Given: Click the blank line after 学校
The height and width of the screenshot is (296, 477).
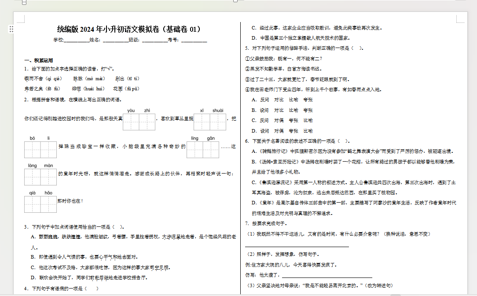Looking at the screenshot, I should [x=77, y=40].
